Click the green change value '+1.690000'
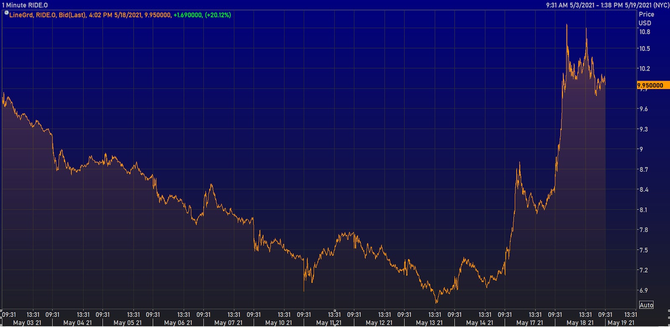The width and height of the screenshot is (670, 327). coord(187,15)
